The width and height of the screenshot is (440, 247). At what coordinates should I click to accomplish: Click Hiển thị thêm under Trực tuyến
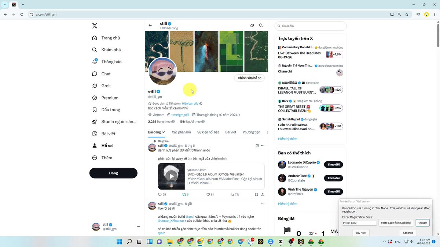[x=287, y=139]
